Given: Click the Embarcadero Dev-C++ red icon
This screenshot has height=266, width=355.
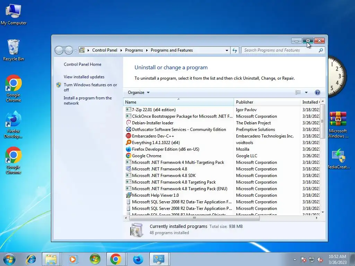Looking at the screenshot, I should (128, 136).
